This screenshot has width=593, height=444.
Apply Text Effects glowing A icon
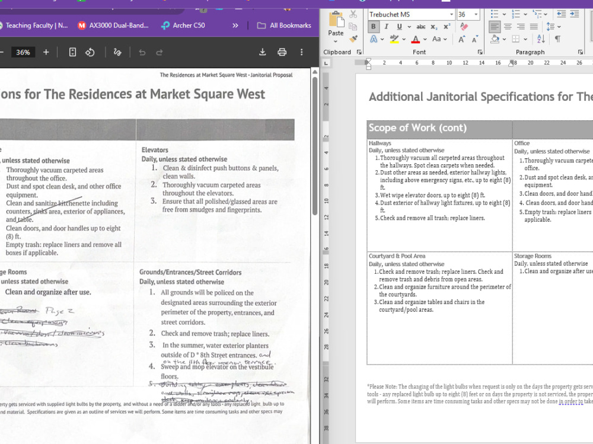pyautogui.click(x=374, y=39)
